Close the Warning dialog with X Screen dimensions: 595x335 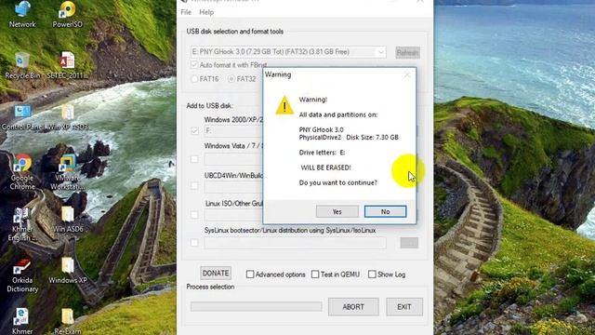pos(407,74)
